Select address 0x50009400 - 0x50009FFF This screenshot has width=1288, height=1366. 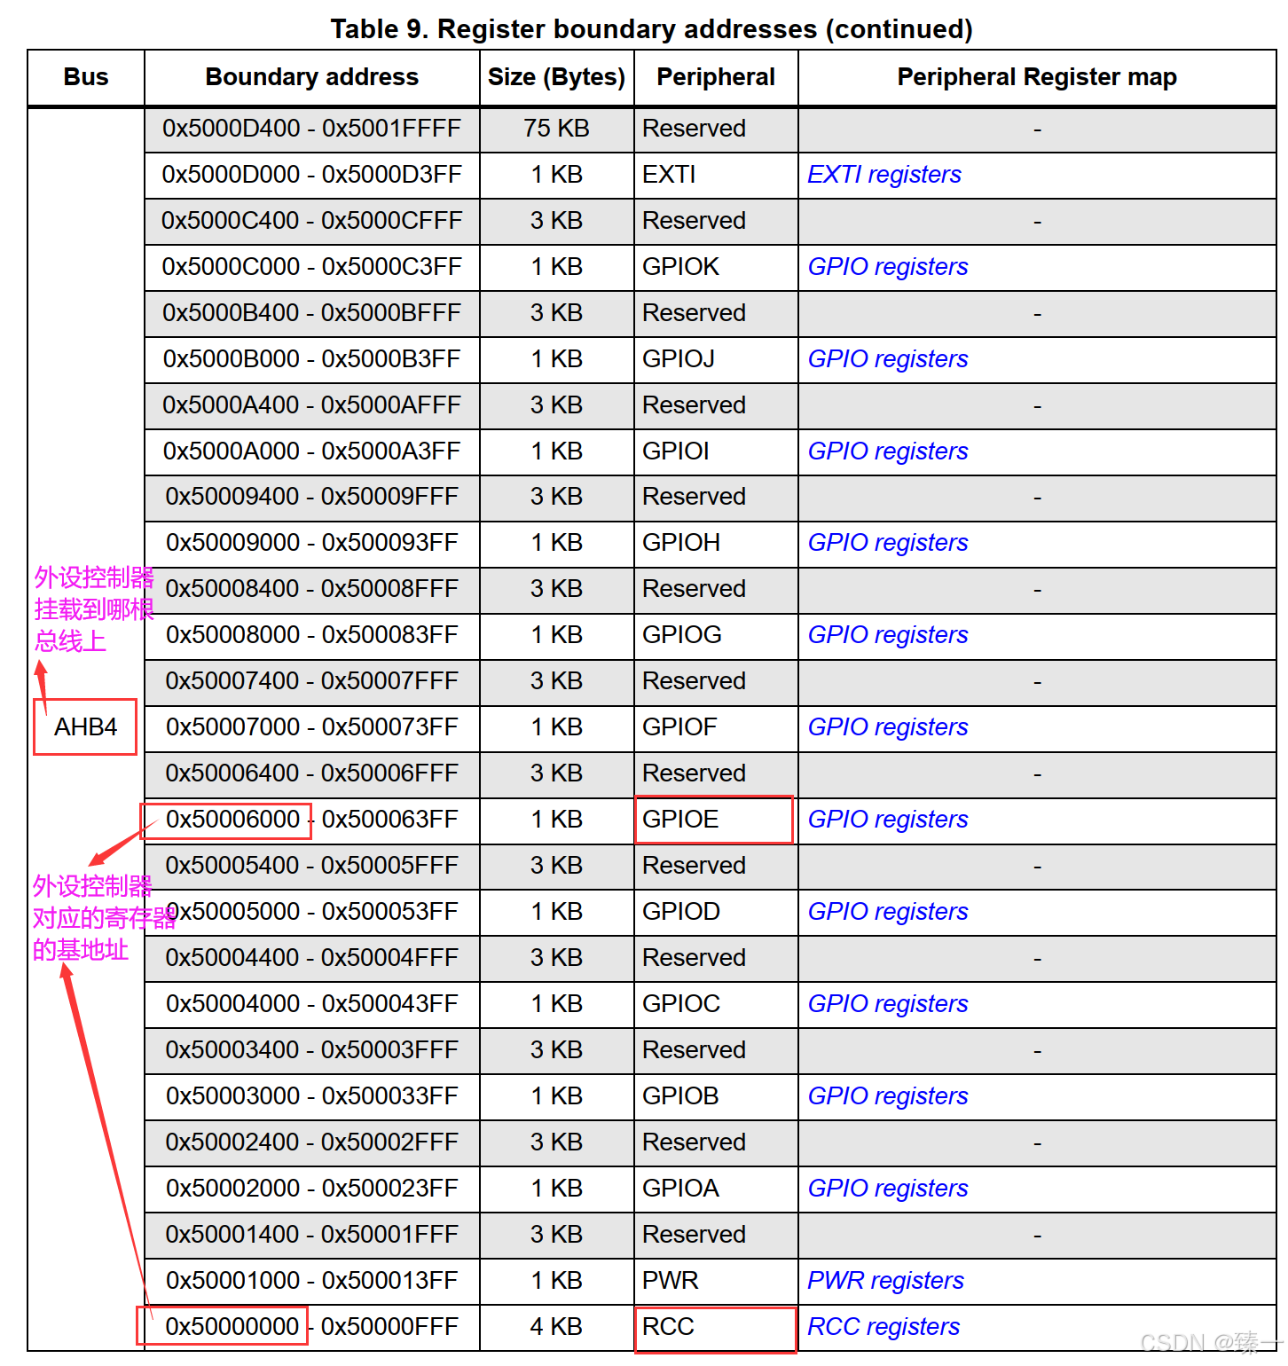tap(311, 497)
